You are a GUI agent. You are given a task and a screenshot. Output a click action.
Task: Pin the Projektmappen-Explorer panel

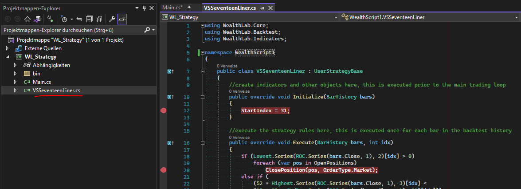pyautogui.click(x=144, y=8)
